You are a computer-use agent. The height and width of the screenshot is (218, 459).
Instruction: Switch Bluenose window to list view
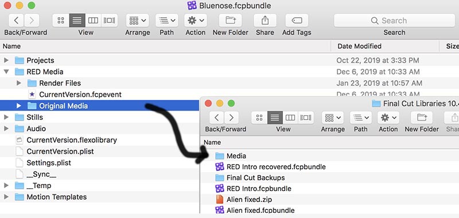pyautogui.click(x=77, y=21)
